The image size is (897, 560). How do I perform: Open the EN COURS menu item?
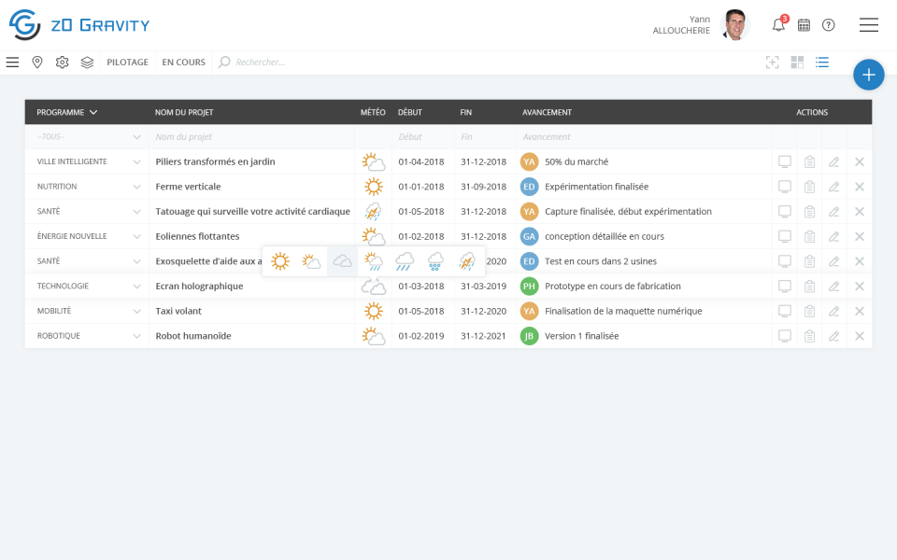pyautogui.click(x=184, y=63)
